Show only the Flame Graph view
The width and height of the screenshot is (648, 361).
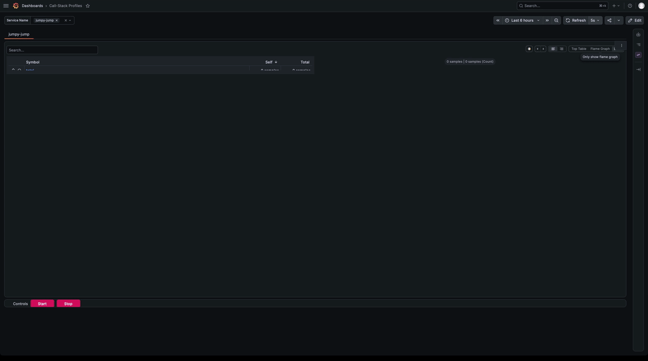(x=600, y=49)
